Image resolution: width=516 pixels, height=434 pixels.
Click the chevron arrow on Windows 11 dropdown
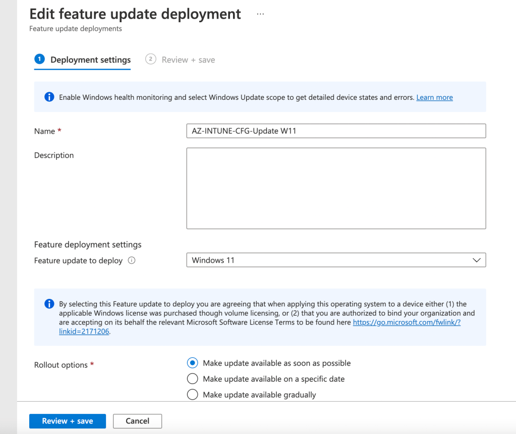pos(476,260)
